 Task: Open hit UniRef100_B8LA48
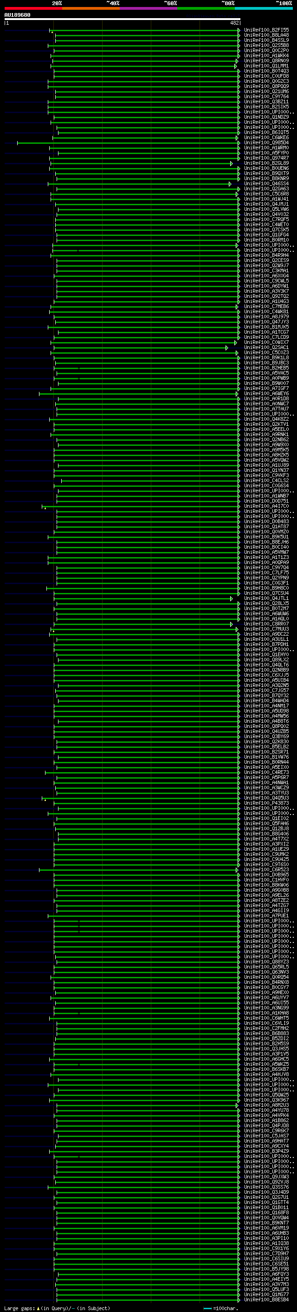pos(266,35)
